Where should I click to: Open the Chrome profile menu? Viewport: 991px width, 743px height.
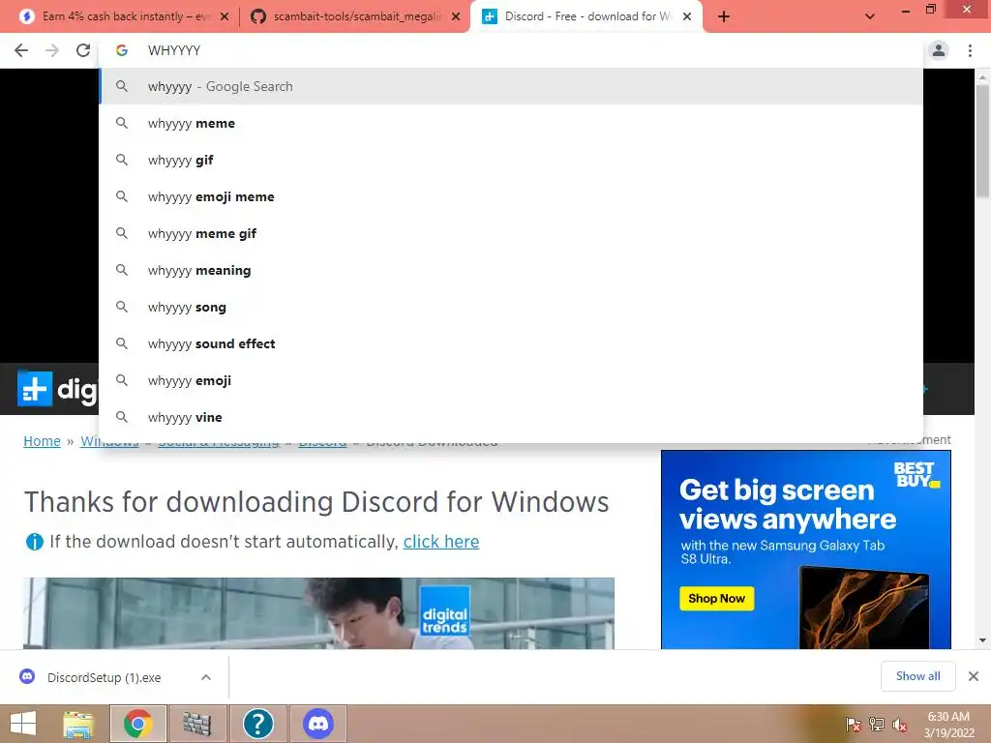[x=939, y=50]
